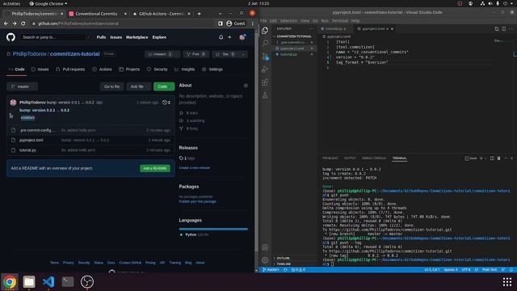Click the GitHub logo in the header

[x=11, y=37]
